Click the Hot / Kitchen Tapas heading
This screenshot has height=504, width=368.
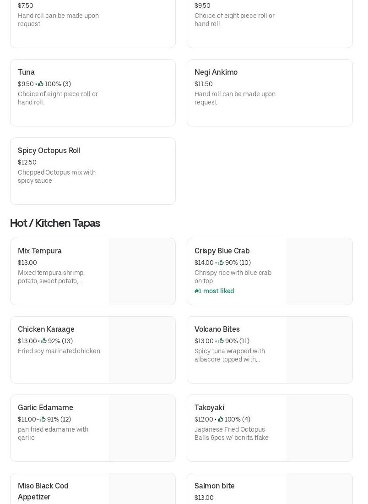(55, 223)
